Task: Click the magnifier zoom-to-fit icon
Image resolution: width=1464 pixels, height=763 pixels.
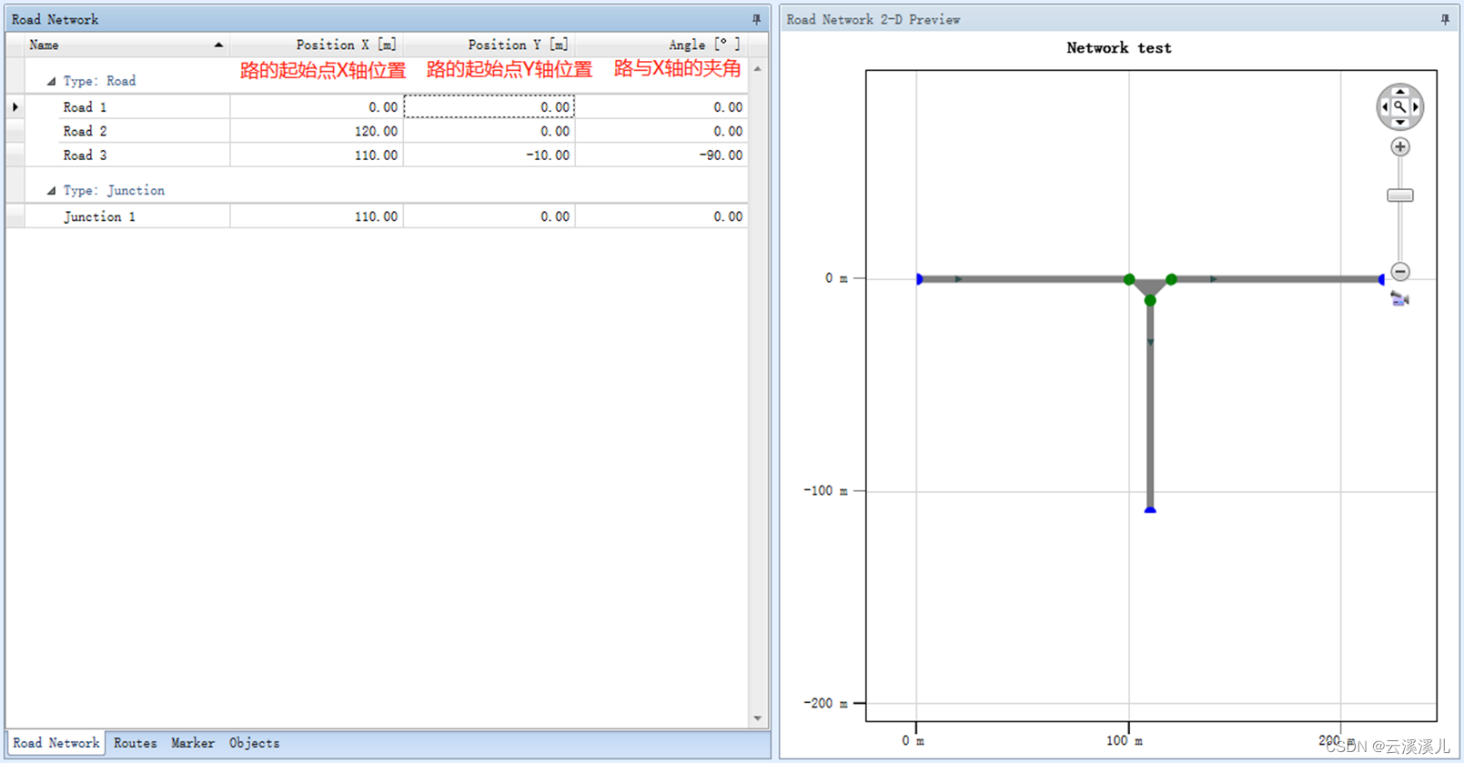Action: pyautogui.click(x=1400, y=107)
